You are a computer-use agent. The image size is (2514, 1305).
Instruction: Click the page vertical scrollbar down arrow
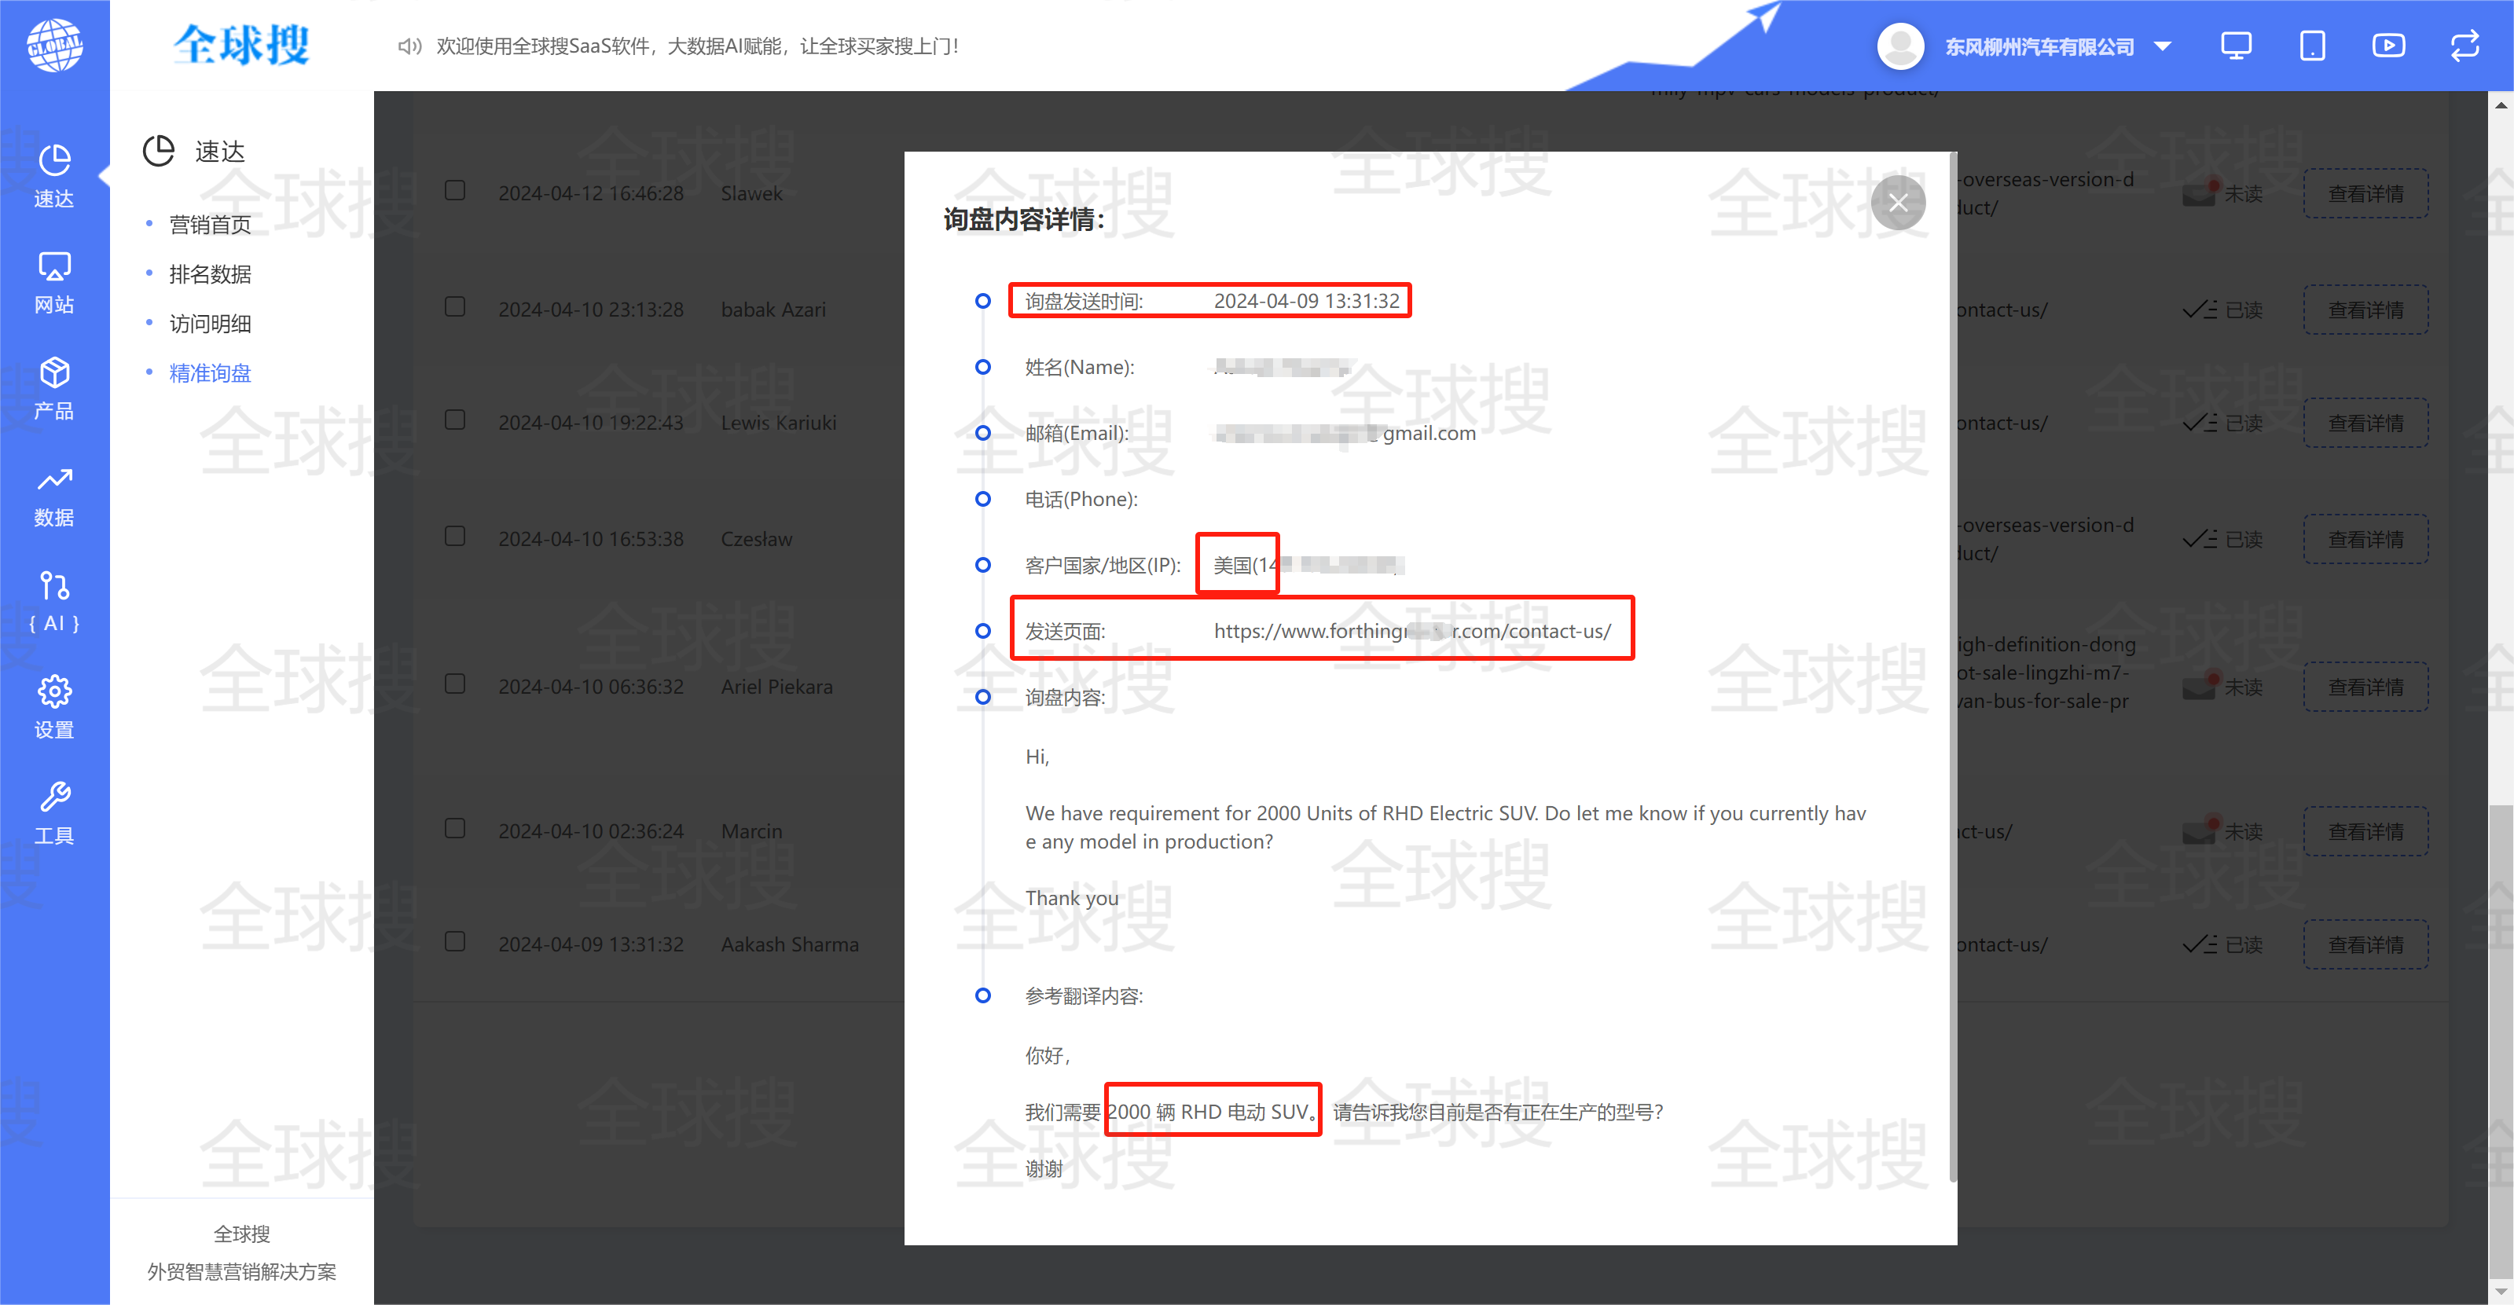[x=2501, y=1292]
